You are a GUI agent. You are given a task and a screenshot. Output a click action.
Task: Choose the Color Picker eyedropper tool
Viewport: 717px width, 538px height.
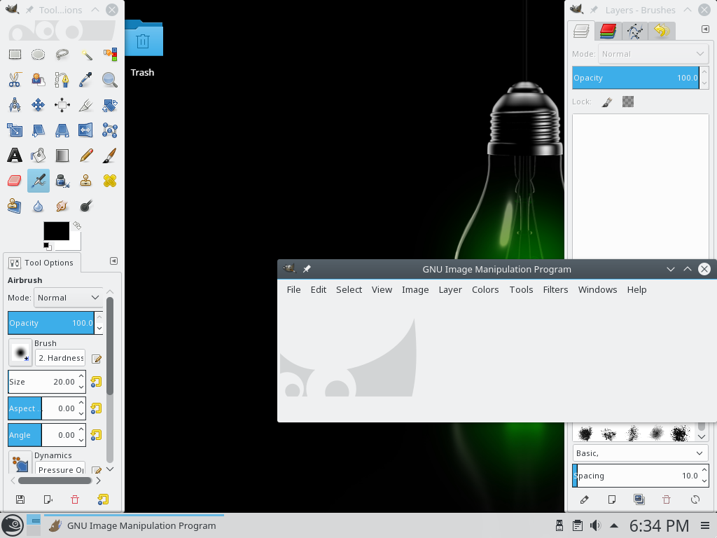[86, 79]
